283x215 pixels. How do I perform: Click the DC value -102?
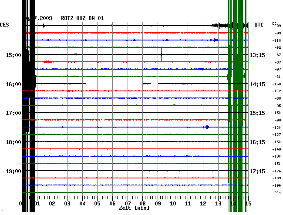point(276,91)
